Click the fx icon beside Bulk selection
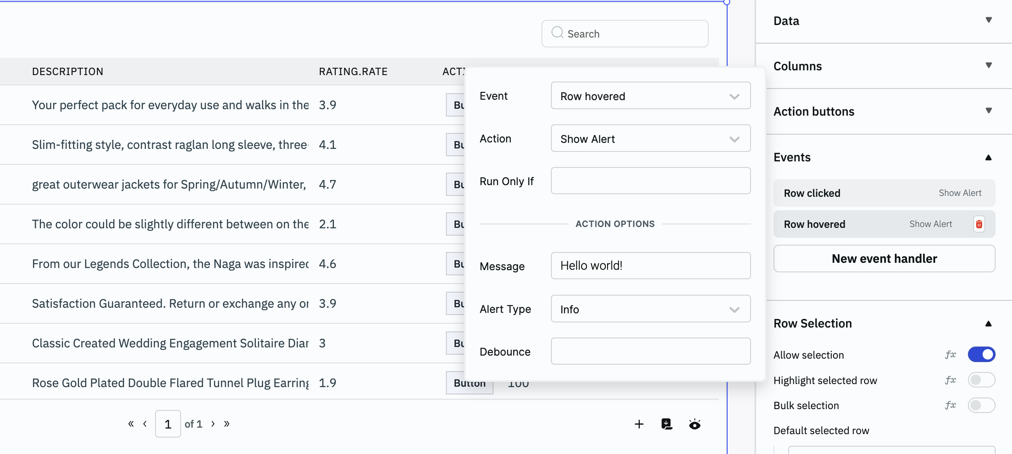Image resolution: width=1012 pixels, height=454 pixels. pos(950,405)
